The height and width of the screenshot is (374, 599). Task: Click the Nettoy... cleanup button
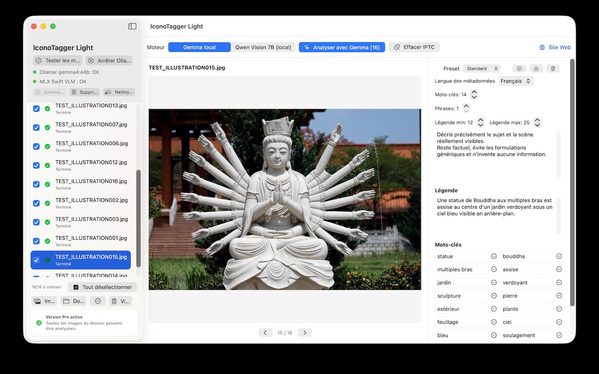[119, 92]
